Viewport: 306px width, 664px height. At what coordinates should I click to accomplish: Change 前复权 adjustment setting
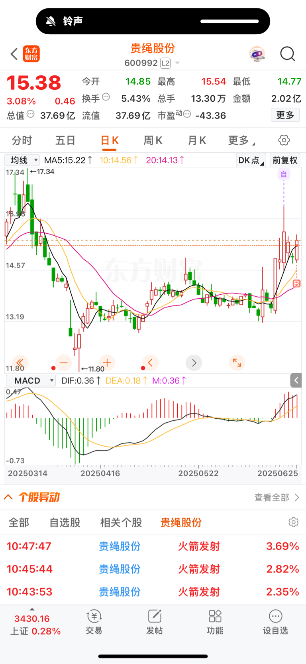pos(285,160)
